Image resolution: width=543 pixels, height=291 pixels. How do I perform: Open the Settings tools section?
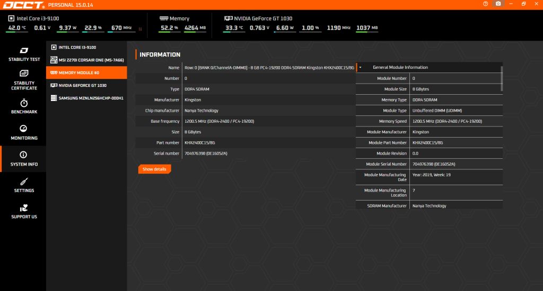pos(24,185)
